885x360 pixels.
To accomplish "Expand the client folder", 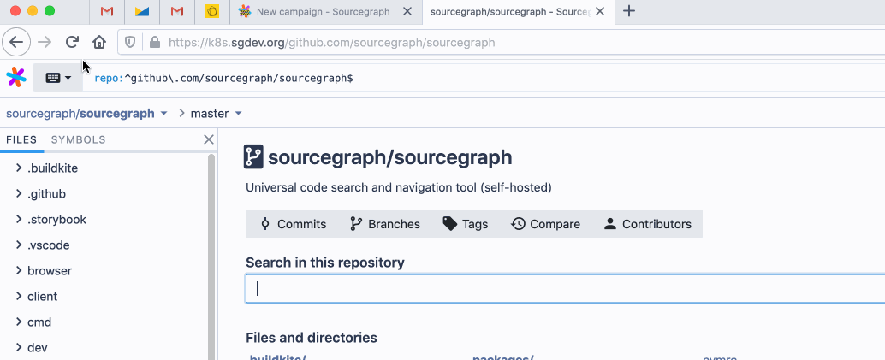I will (19, 296).
